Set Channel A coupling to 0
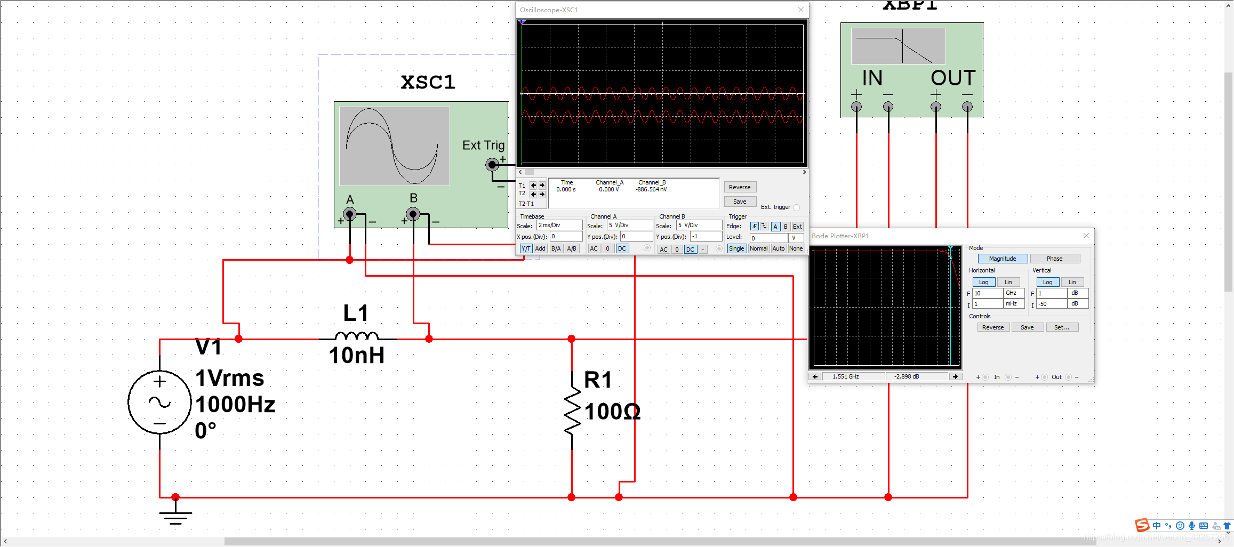Image resolution: width=1234 pixels, height=547 pixels. 607,248
